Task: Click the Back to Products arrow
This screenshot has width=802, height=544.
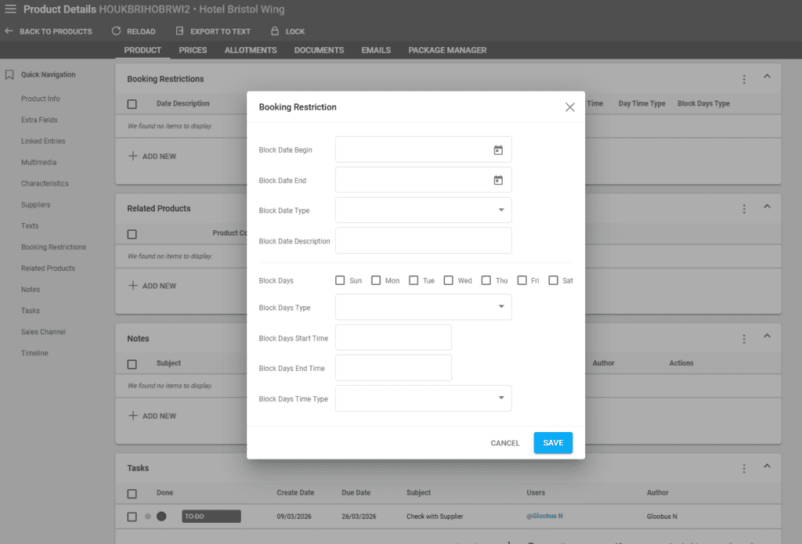Action: point(9,31)
